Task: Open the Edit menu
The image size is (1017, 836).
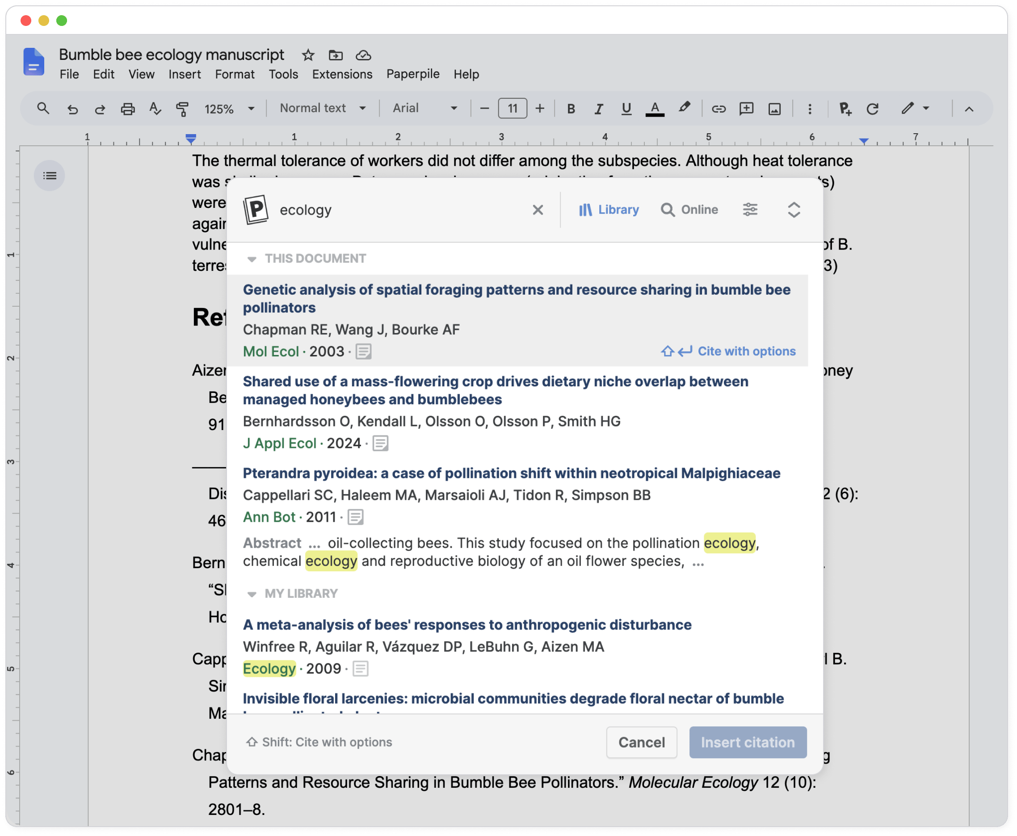Action: (x=104, y=74)
